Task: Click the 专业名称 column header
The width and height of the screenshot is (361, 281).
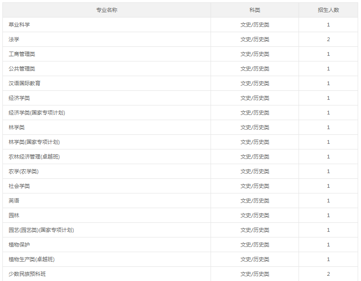Action: click(x=106, y=10)
